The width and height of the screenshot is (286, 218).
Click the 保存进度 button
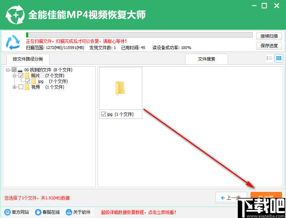pyautogui.click(x=269, y=46)
